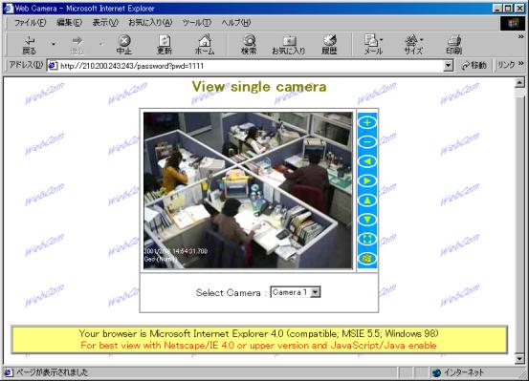Viewport: 529px width, 381px height.
Task: Click the vertical scrollbar up arrow
Action: [x=519, y=82]
